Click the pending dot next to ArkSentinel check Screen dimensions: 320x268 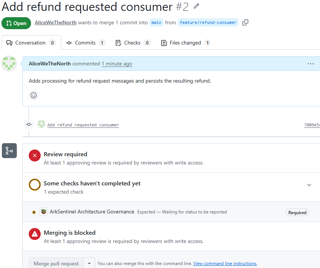pos(34,212)
